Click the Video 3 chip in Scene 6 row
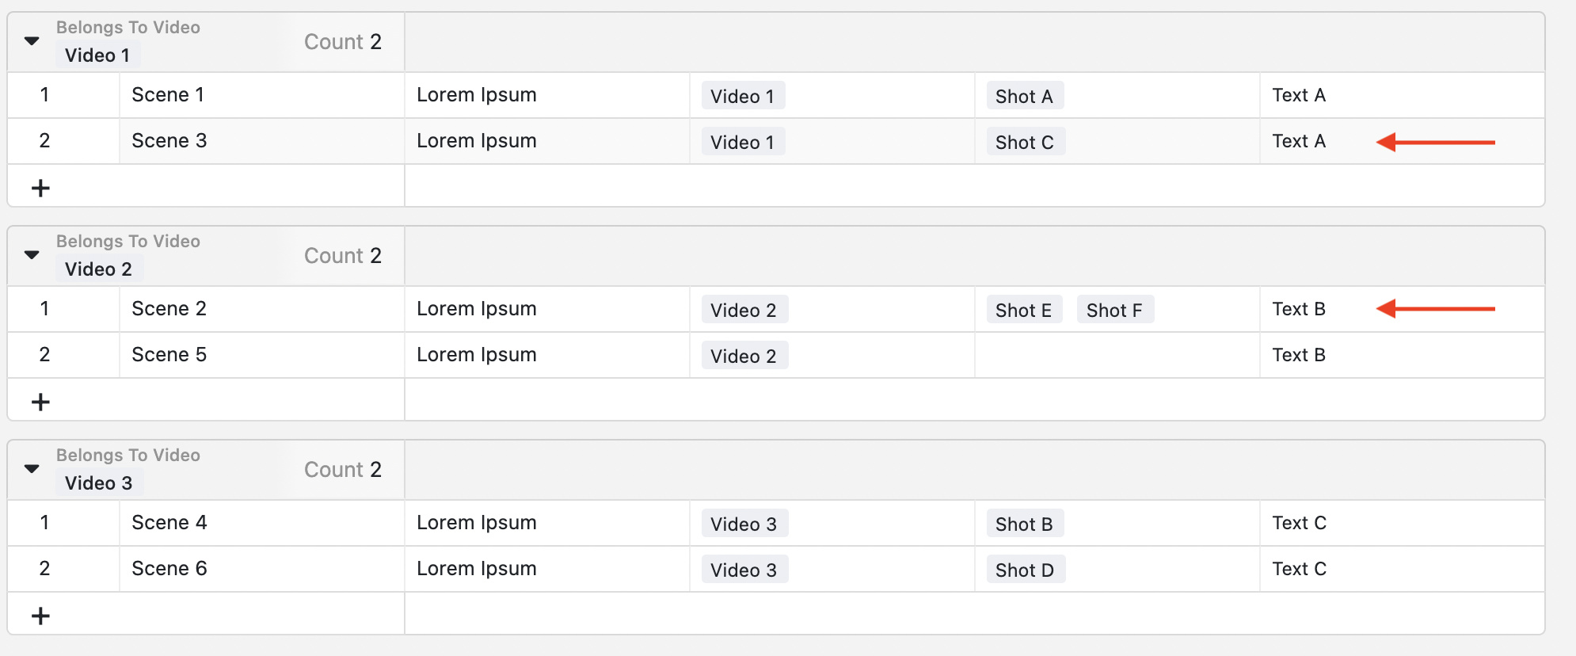Screen dimensions: 1576x656 [x=744, y=570]
